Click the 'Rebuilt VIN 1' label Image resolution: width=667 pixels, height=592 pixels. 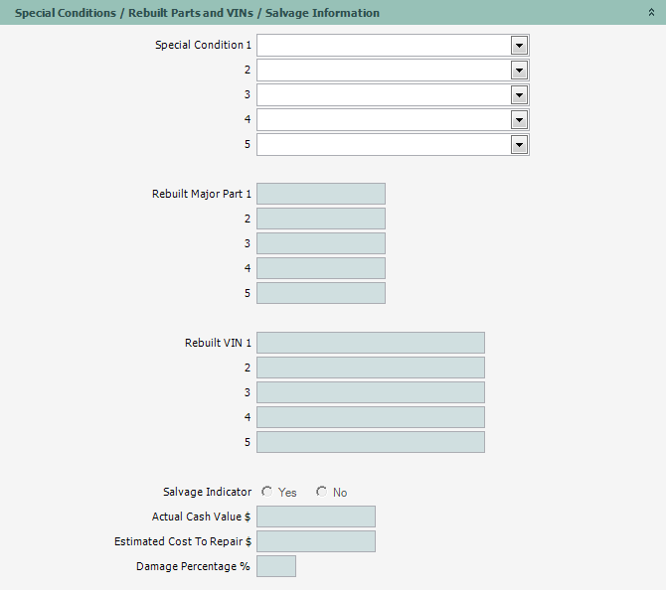(x=219, y=343)
